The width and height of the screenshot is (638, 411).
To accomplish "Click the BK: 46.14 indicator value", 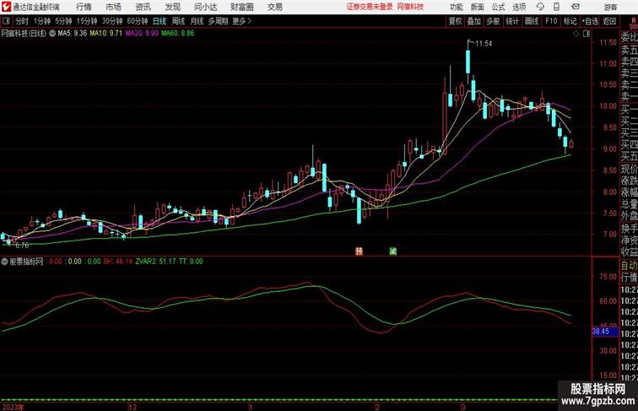I will tap(118, 262).
